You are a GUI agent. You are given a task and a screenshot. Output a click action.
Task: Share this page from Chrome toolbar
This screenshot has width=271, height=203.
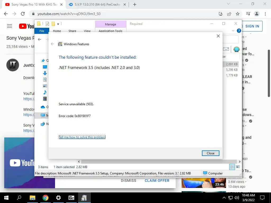click(x=229, y=14)
